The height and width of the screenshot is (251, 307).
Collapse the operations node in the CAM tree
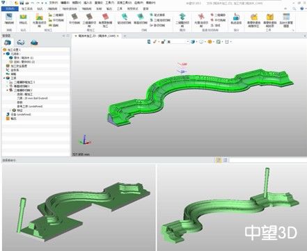5,78
